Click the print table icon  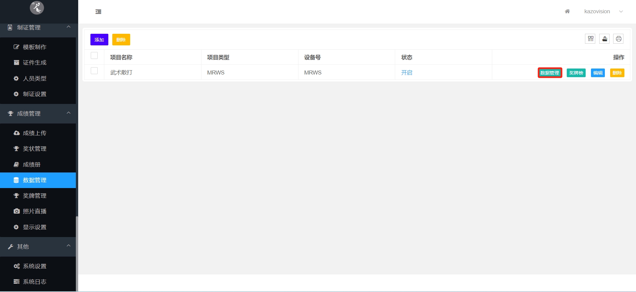[618, 39]
